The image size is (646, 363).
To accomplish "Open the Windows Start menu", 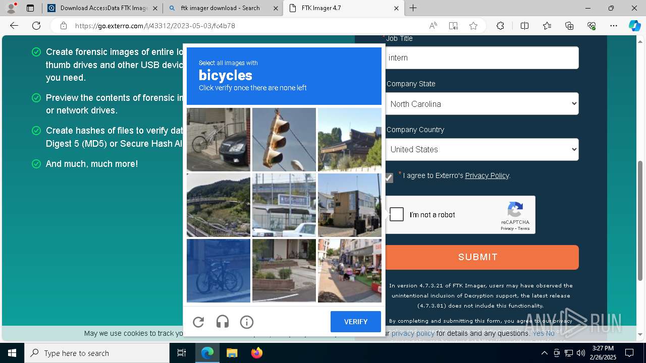I will click(12, 353).
